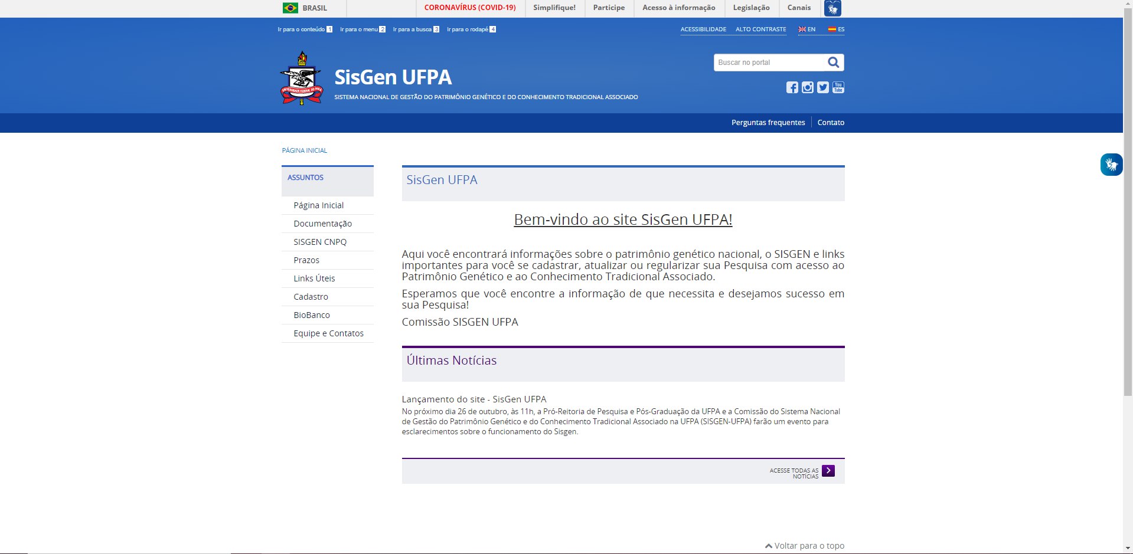Click the purple arrow for all news
Screen dimensions: 1133x554
point(828,470)
